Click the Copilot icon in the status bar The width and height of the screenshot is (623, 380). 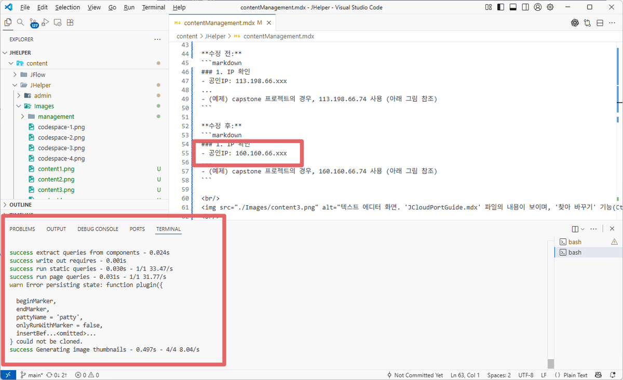[598, 375]
